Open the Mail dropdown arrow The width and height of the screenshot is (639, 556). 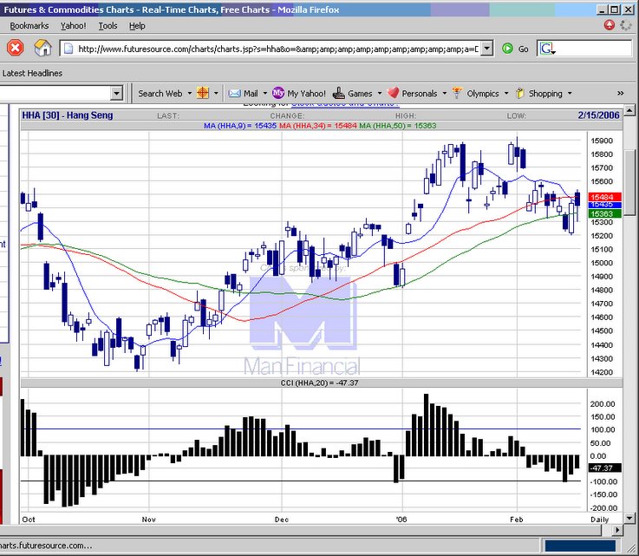(x=265, y=94)
